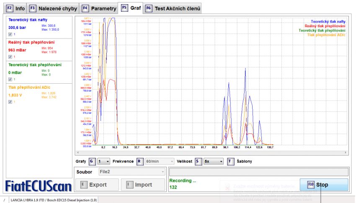
Task: Open the Soubor File2 dropdown
Action: (x=132, y=172)
